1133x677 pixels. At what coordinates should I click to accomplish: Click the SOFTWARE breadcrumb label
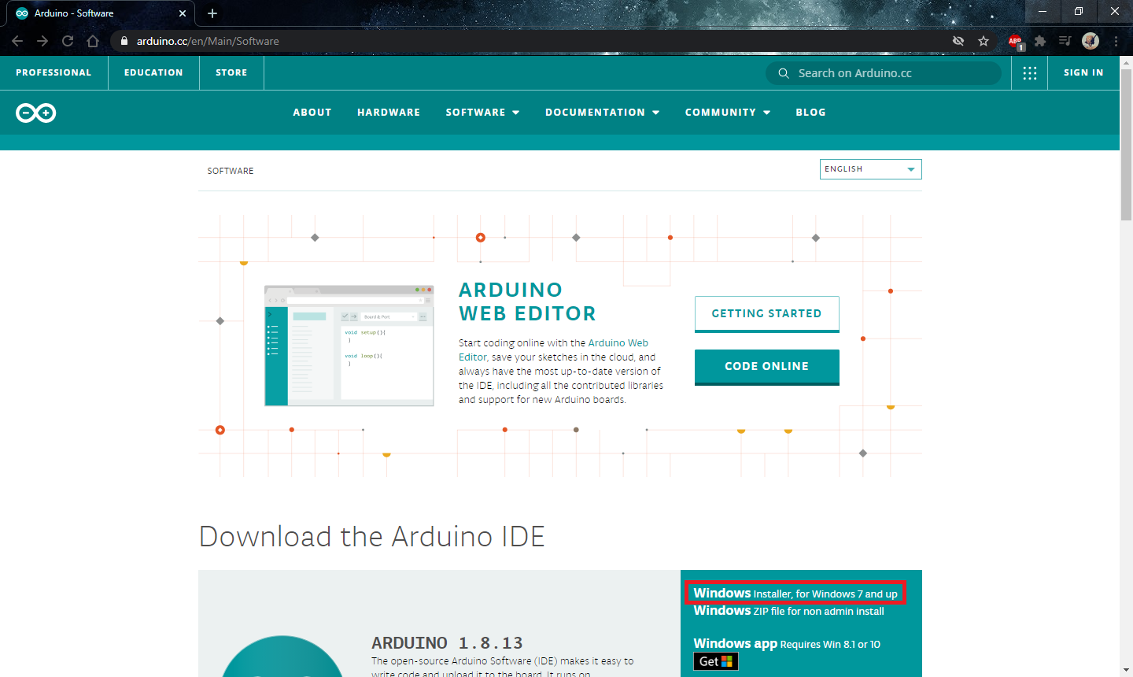(231, 171)
